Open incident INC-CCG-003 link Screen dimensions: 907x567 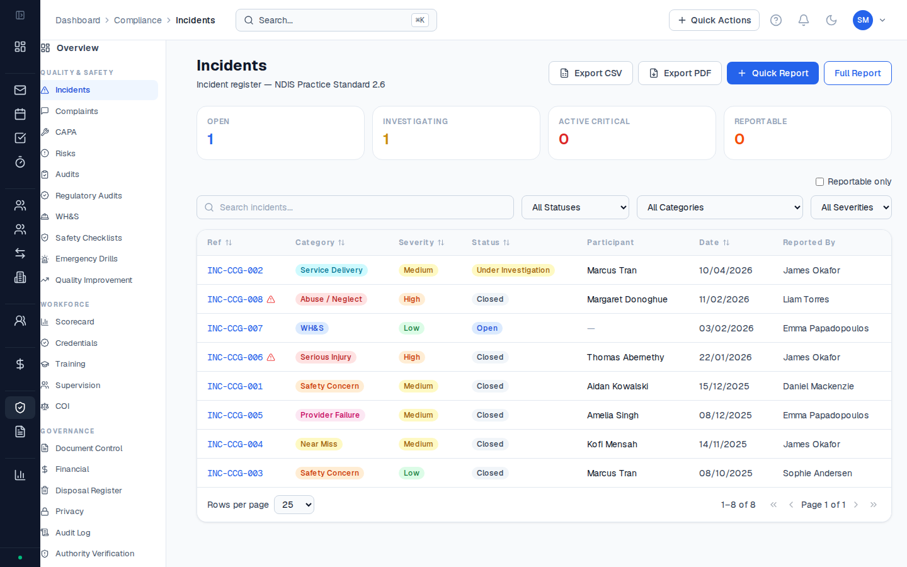tap(235, 473)
